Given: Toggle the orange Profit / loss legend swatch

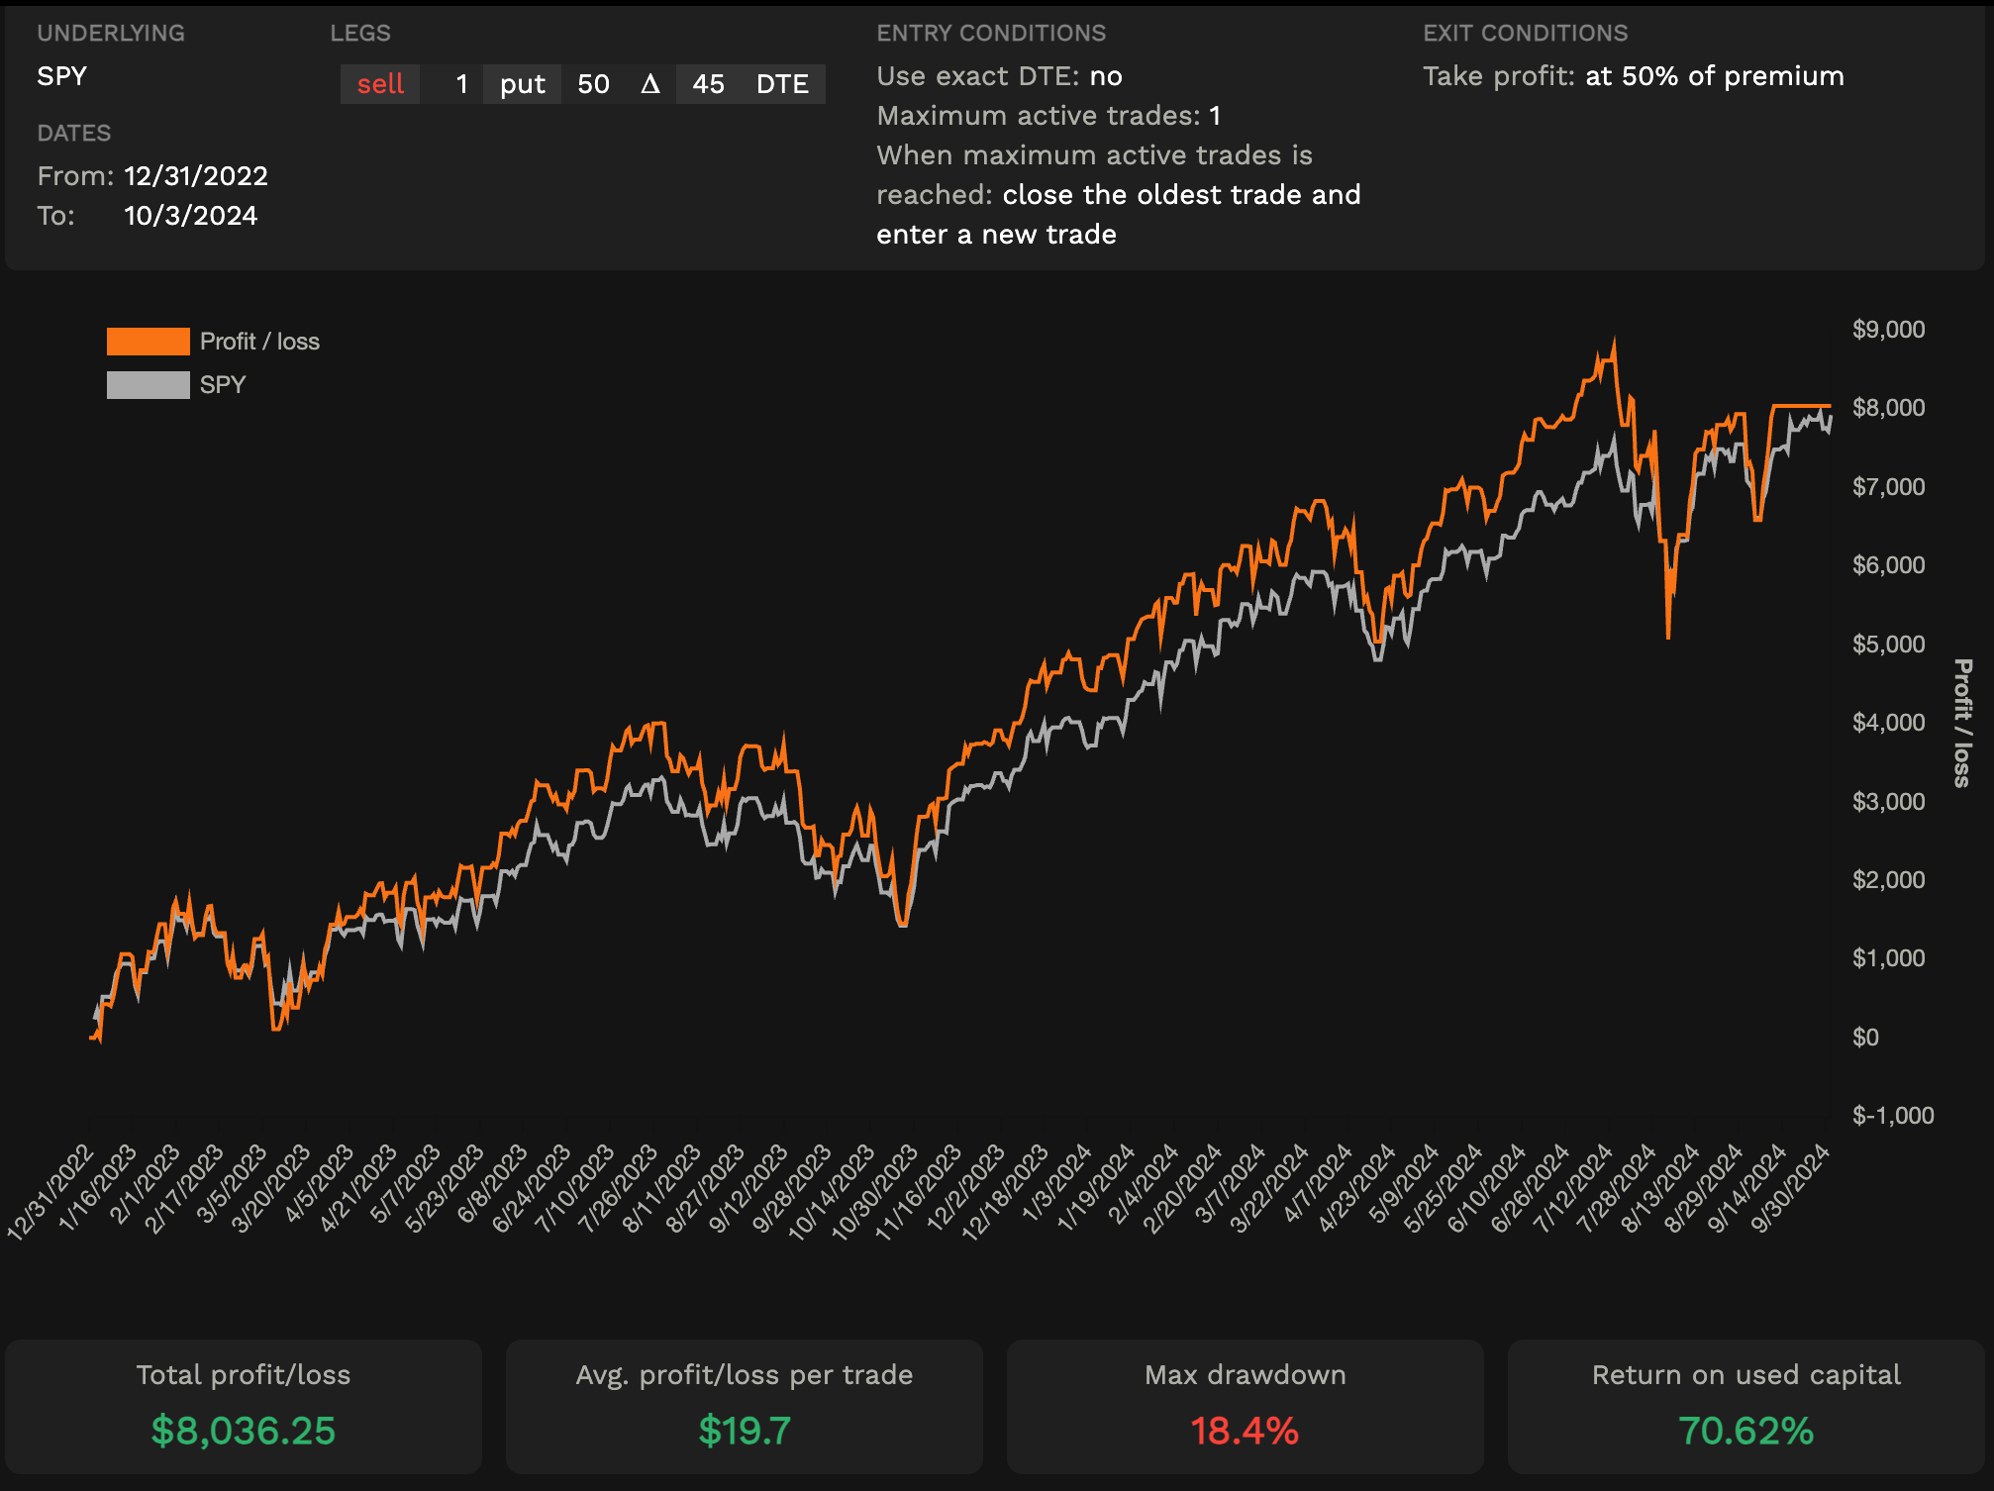Looking at the screenshot, I should point(148,342).
